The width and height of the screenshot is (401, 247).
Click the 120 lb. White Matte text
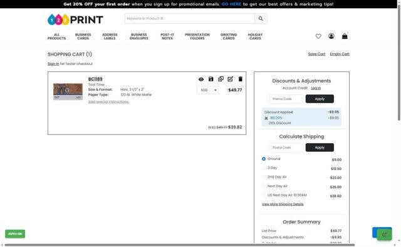pyautogui.click(x=136, y=94)
